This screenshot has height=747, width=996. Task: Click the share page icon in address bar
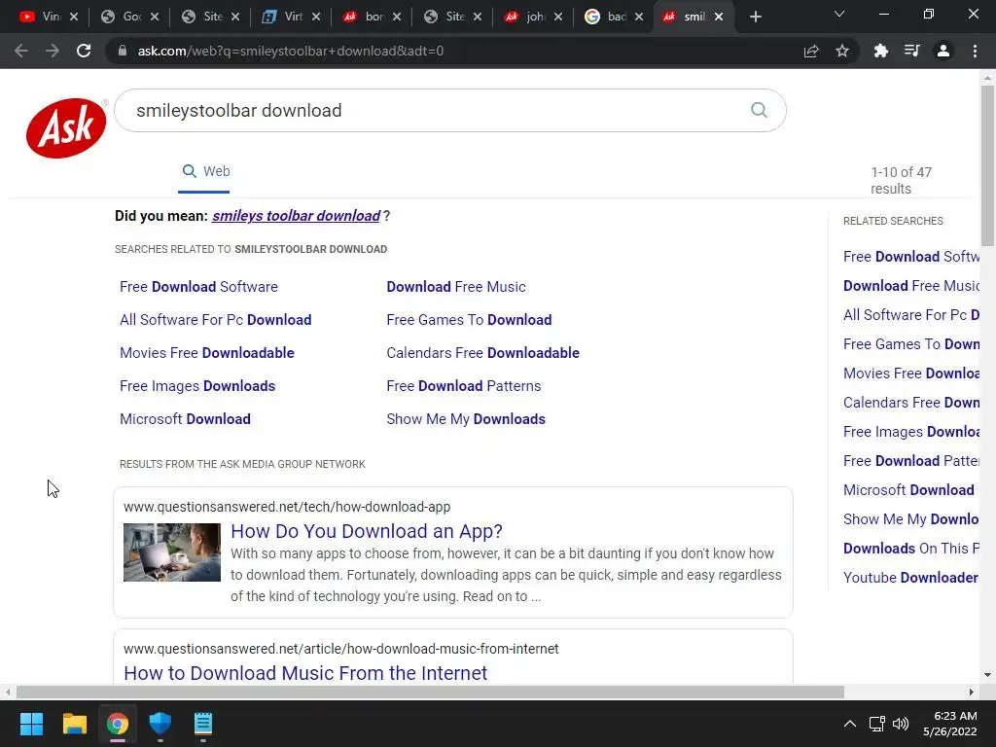811,51
